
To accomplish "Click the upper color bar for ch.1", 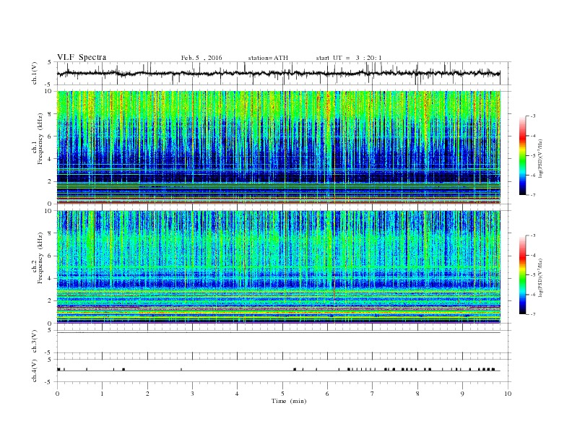I will [522, 156].
